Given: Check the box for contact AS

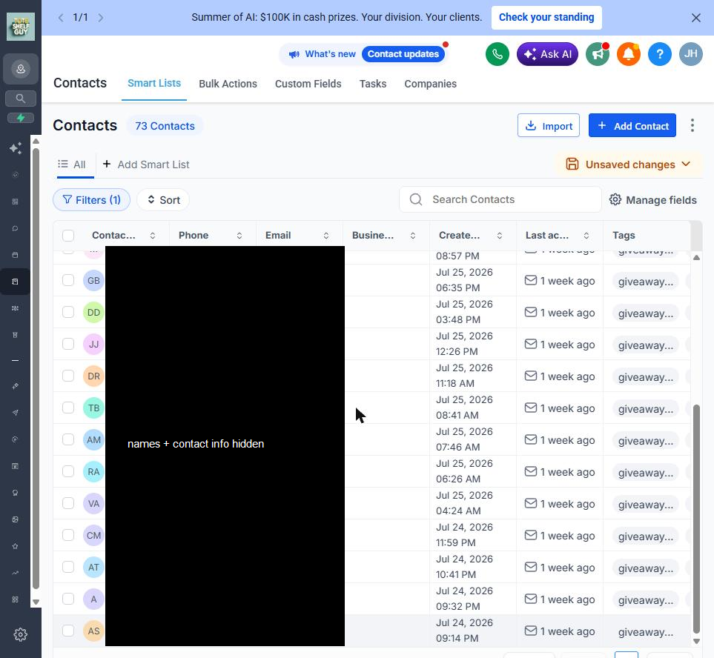Looking at the screenshot, I should coord(68,631).
